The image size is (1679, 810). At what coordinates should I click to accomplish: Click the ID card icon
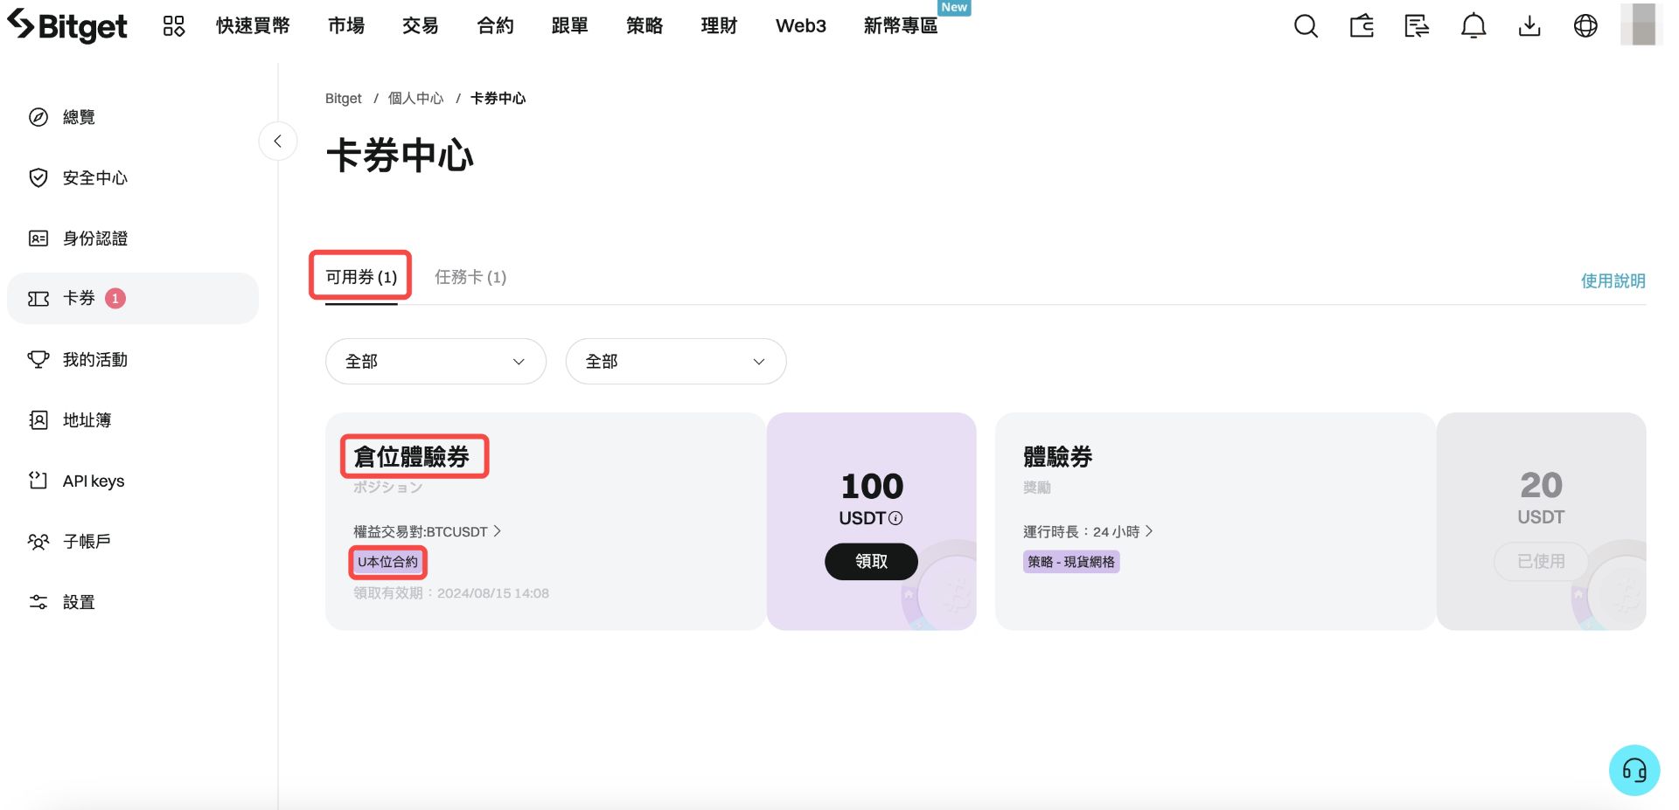click(38, 238)
